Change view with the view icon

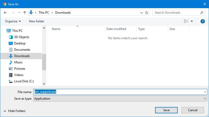(x=186, y=21)
